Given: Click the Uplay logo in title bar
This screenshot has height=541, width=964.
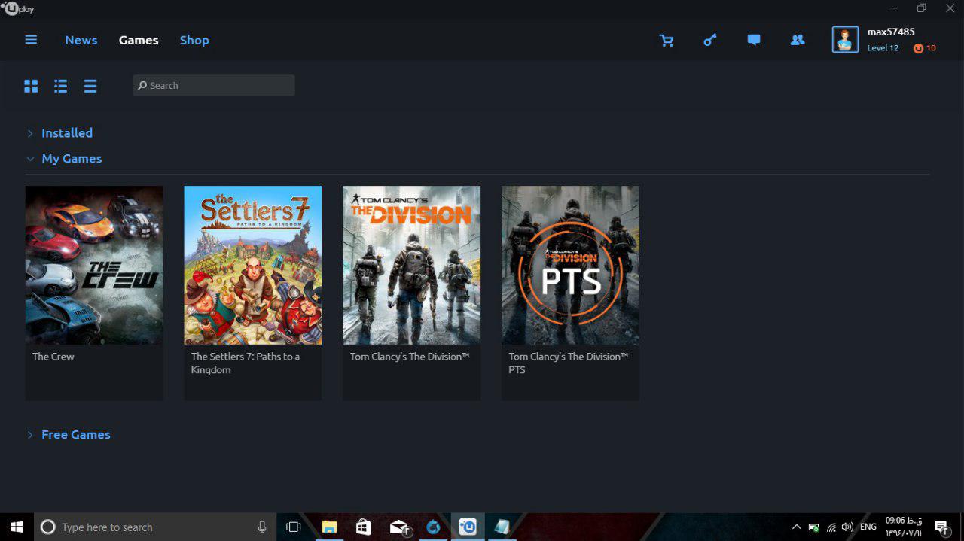Looking at the screenshot, I should coord(20,8).
